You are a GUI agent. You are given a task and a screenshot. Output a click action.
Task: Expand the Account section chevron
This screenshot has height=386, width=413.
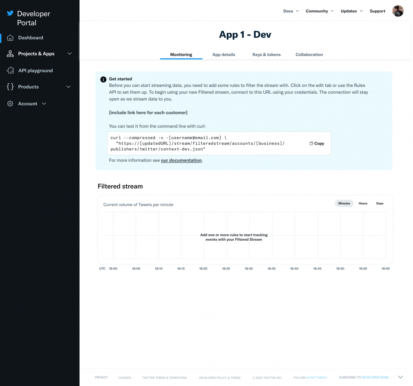click(44, 104)
